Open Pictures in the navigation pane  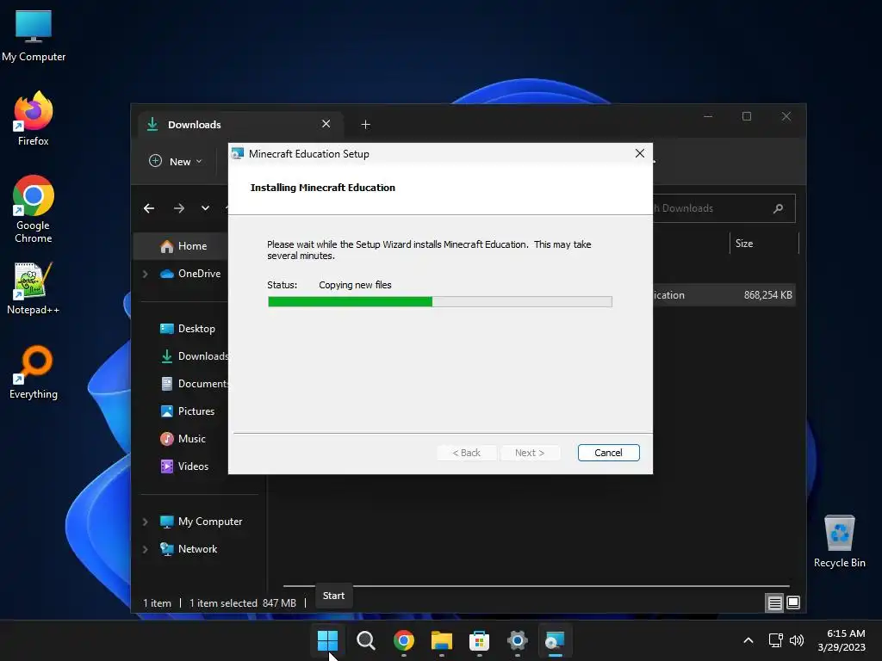pos(187,411)
